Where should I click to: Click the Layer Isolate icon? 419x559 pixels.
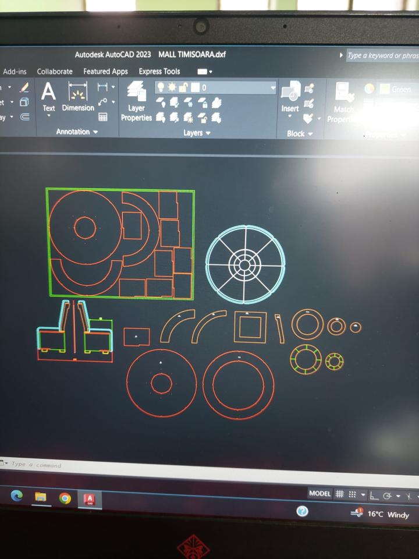[x=174, y=102]
